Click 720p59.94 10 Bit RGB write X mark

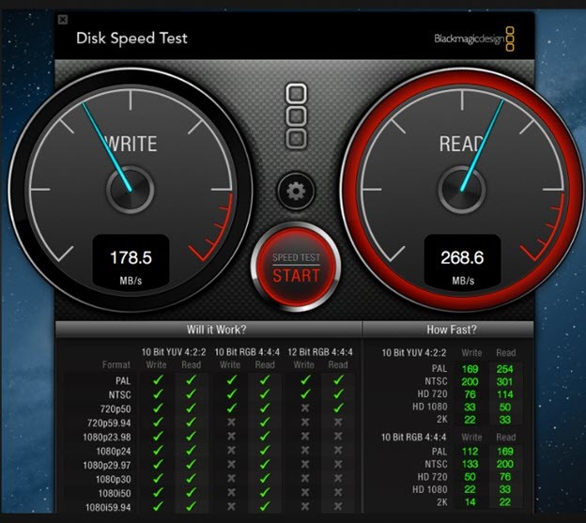pyautogui.click(x=232, y=423)
